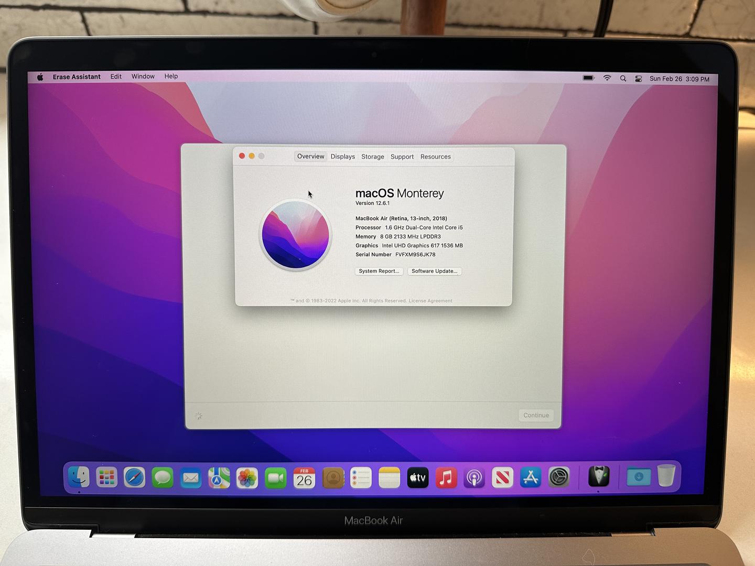Click the Software Update button

[x=435, y=271]
